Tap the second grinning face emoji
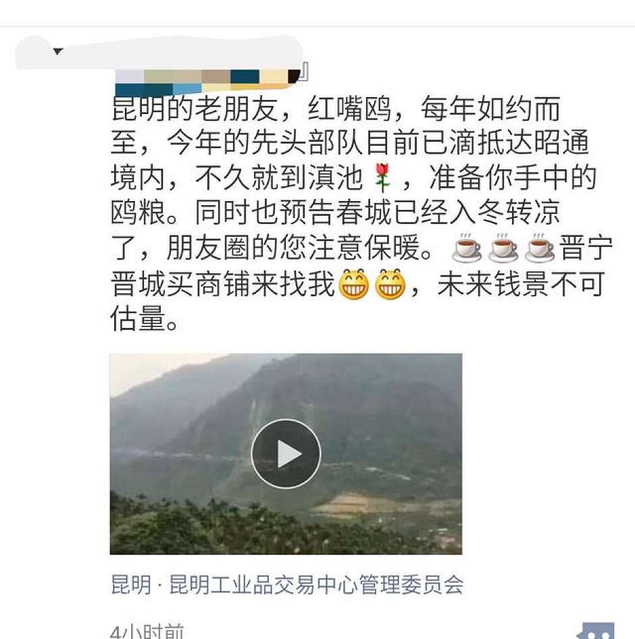Image resolution: width=635 pixels, height=639 pixels. [x=390, y=284]
